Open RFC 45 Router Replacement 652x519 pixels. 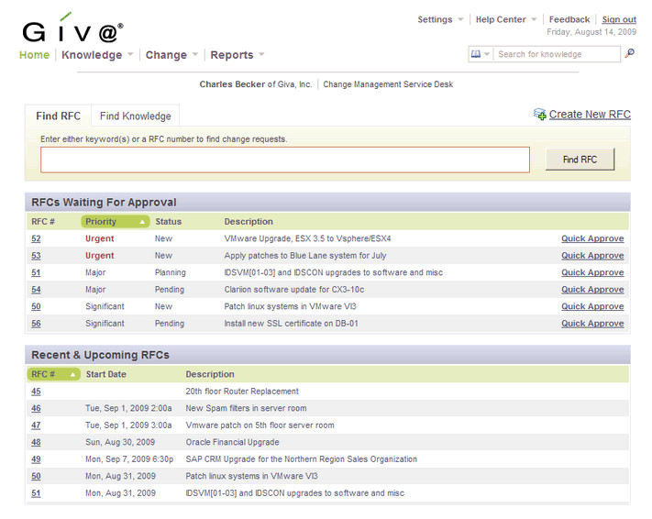click(36, 392)
